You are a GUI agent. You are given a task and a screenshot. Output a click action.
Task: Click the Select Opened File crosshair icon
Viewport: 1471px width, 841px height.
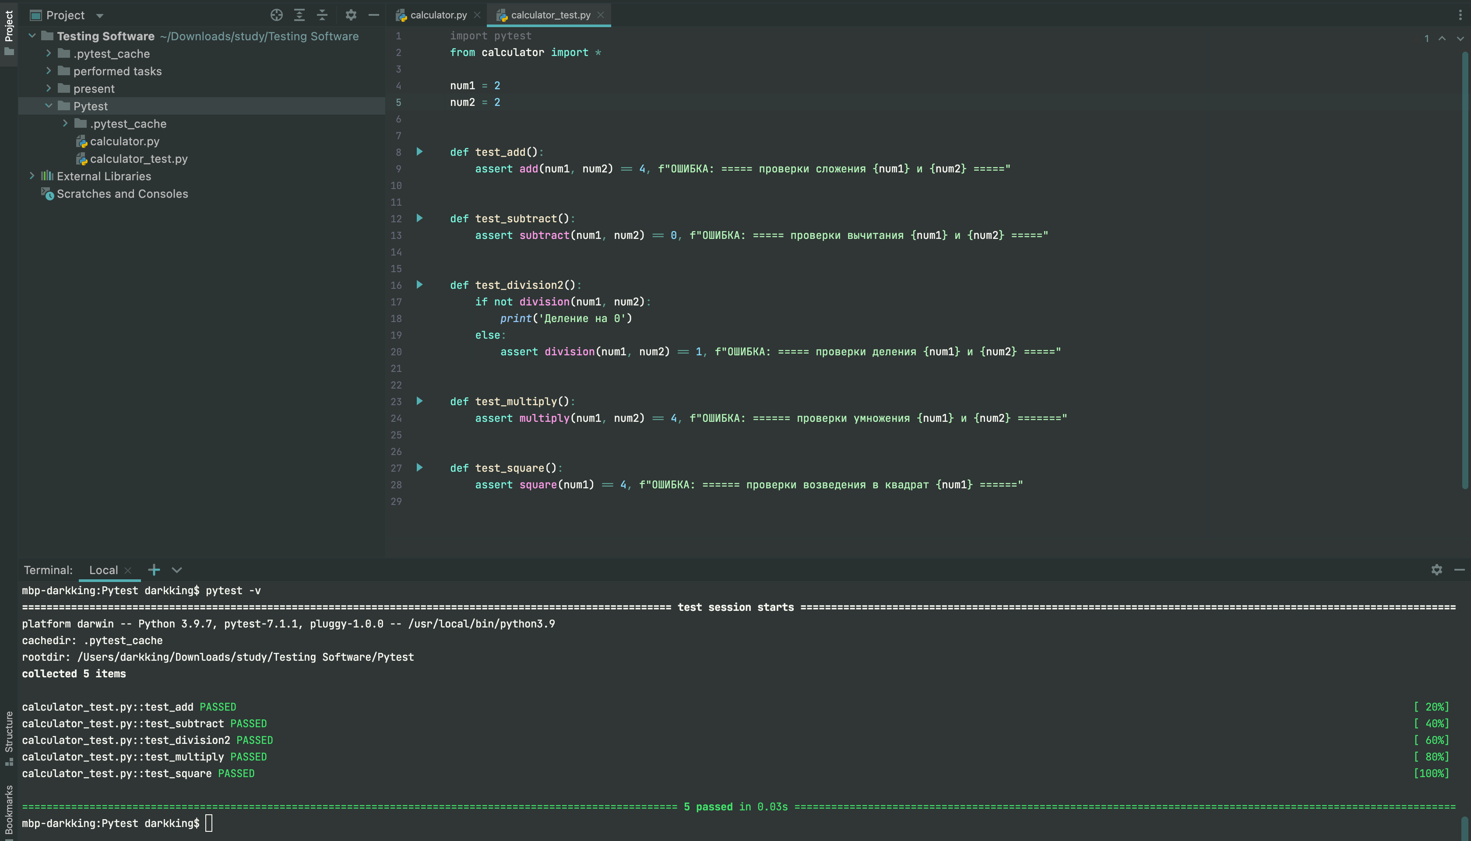(x=276, y=15)
